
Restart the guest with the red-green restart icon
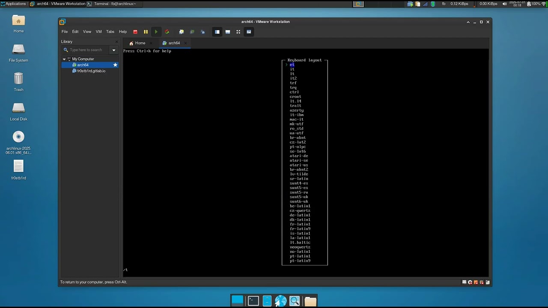tap(167, 32)
